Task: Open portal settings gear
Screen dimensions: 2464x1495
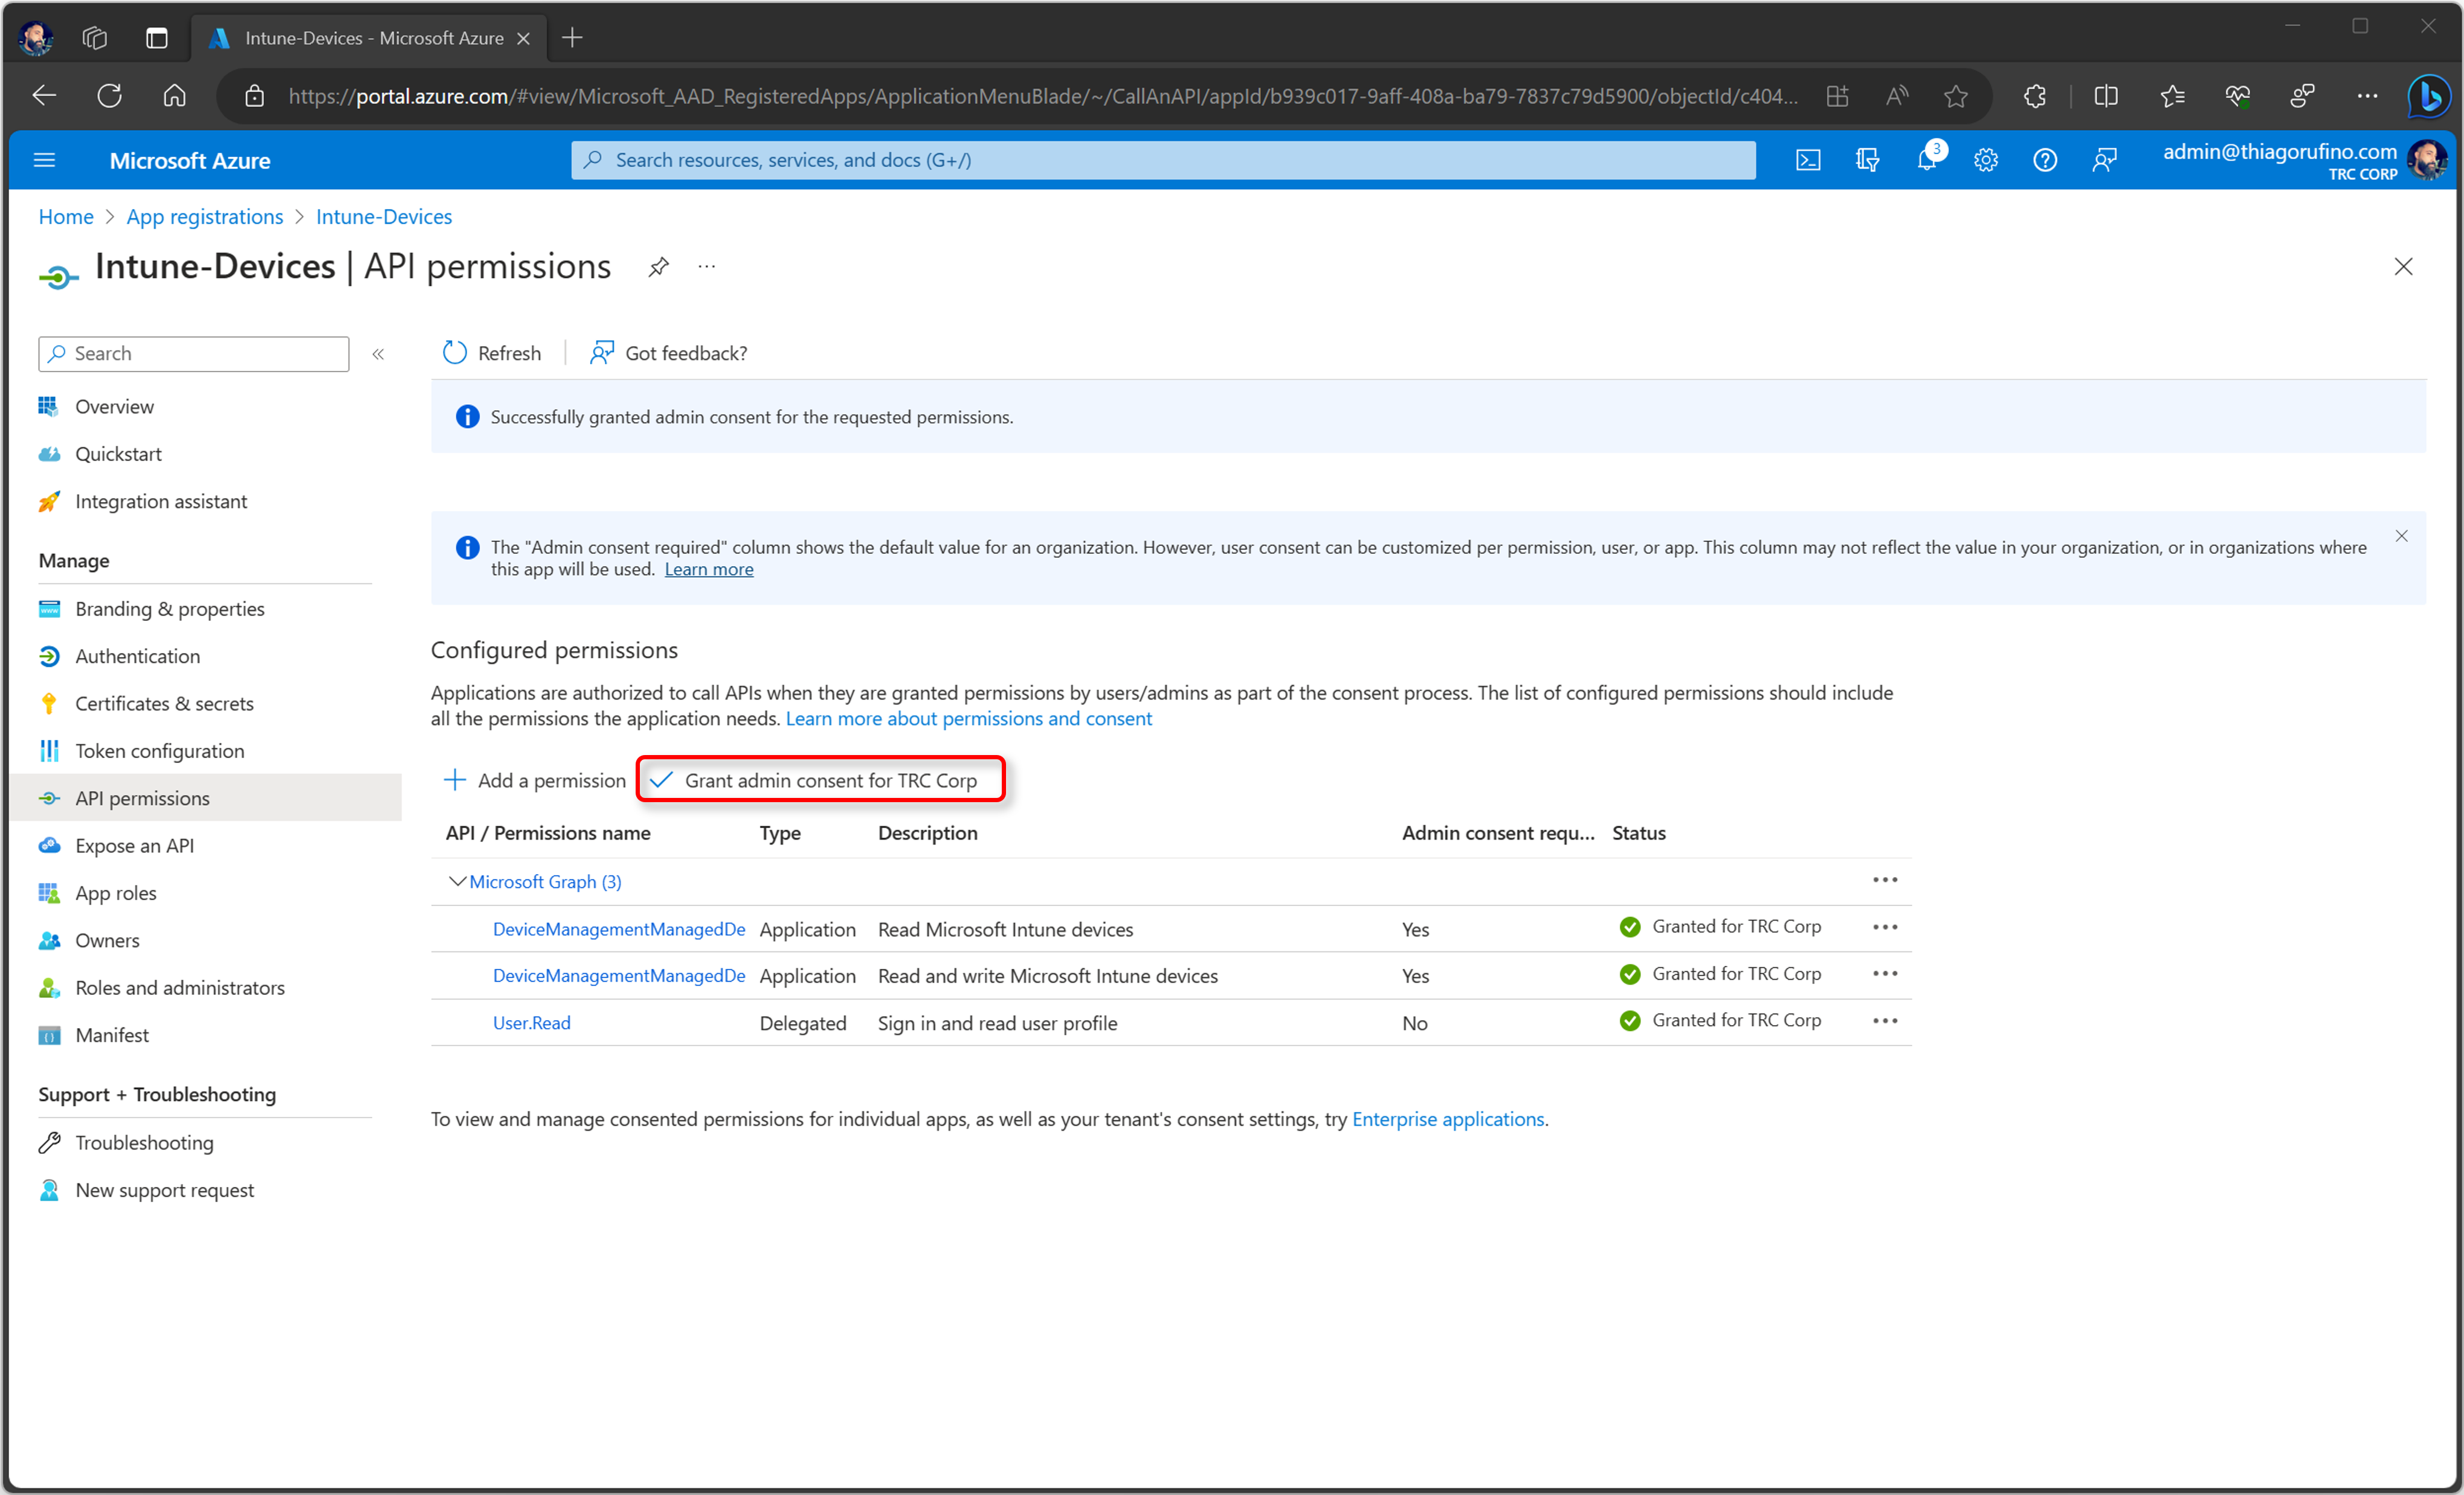Action: click(x=1986, y=160)
